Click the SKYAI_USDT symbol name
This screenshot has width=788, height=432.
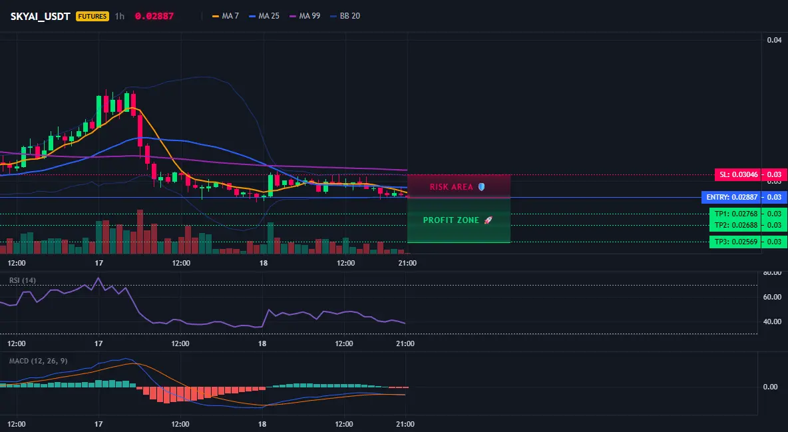40,16
